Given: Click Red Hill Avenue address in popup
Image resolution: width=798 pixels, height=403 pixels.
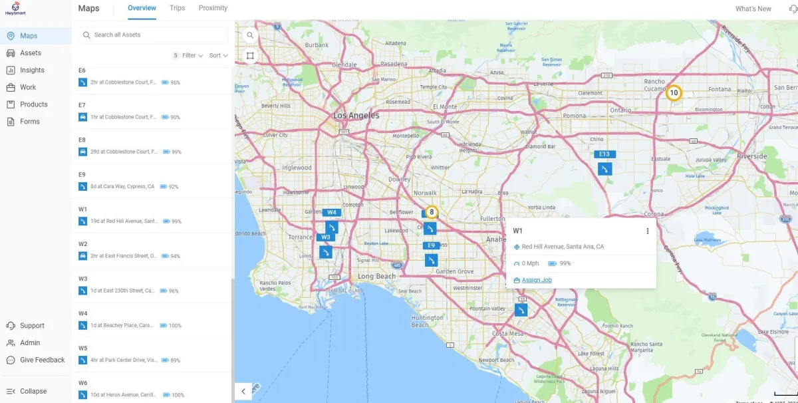Looking at the screenshot, I should coord(563,247).
